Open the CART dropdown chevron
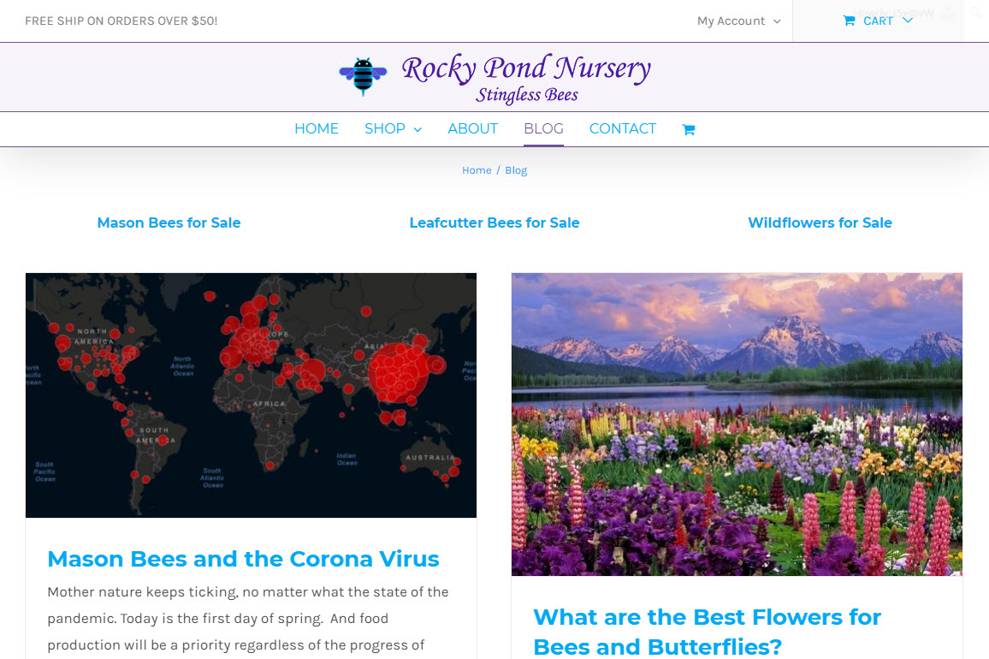Viewport: 989px width, 659px height. tap(908, 21)
